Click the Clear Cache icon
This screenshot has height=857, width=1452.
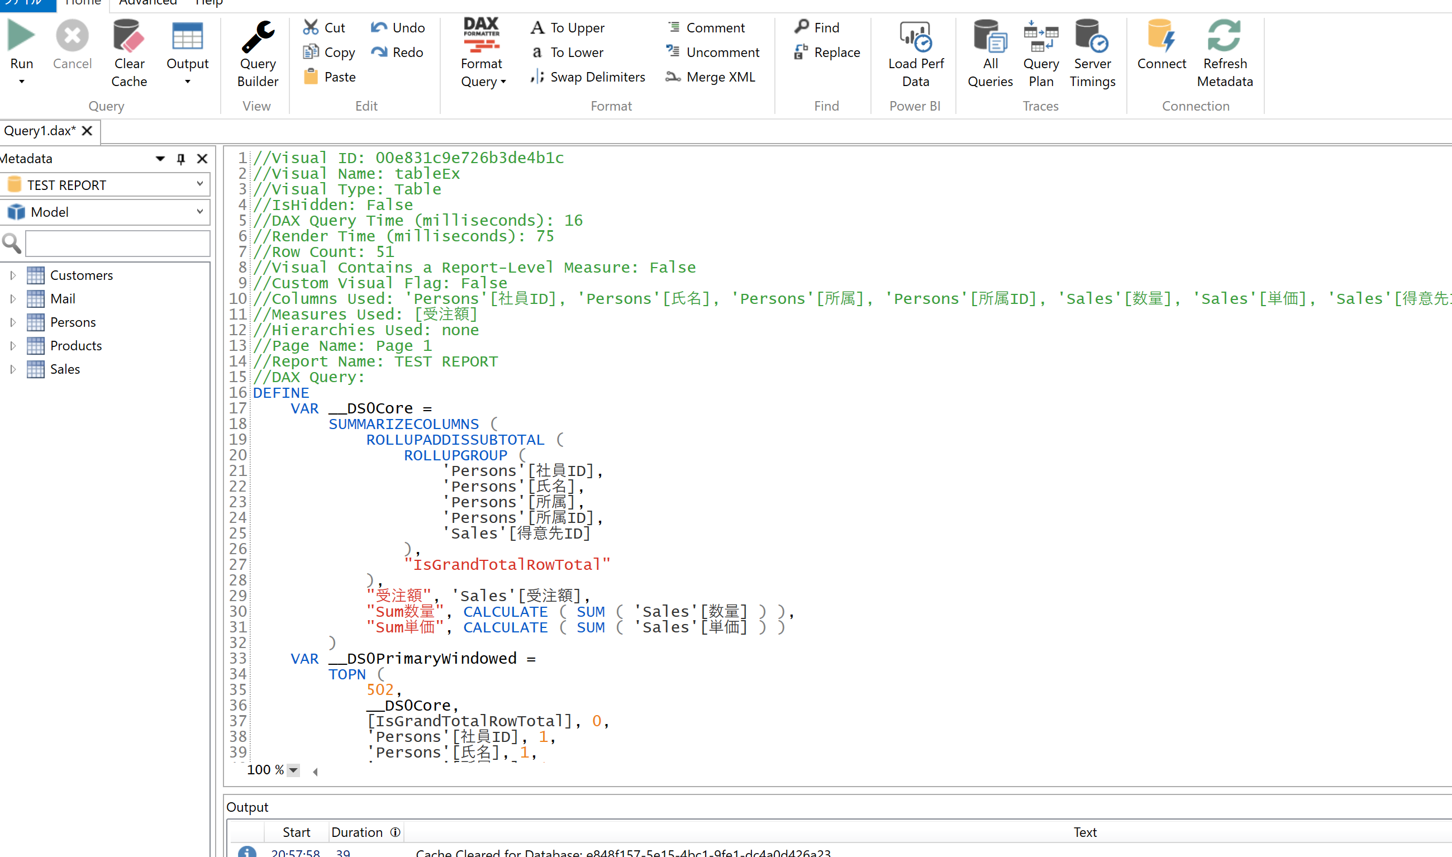coord(128,36)
